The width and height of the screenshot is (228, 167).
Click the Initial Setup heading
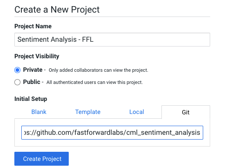click(x=31, y=99)
